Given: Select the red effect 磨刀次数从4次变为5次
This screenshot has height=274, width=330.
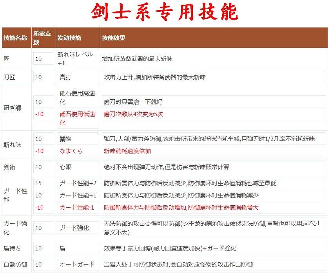Looking at the screenshot, I should pyautogui.click(x=133, y=114).
